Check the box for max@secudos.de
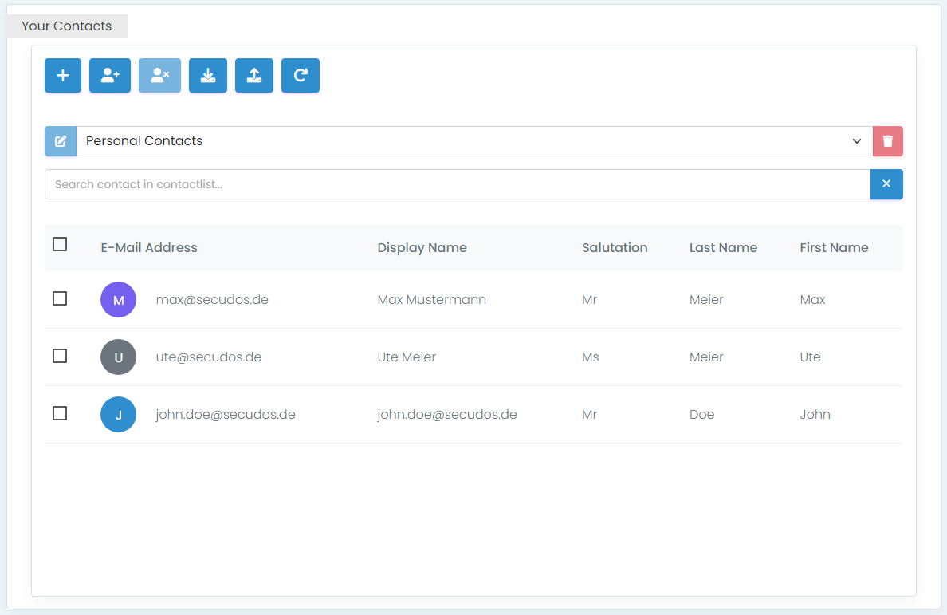This screenshot has height=615, width=947. pos(60,298)
